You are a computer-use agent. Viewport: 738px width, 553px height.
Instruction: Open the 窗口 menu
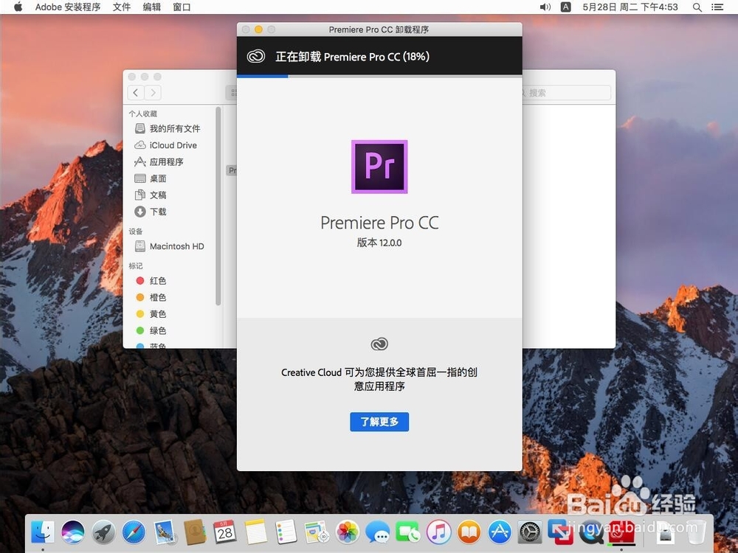[x=182, y=7]
